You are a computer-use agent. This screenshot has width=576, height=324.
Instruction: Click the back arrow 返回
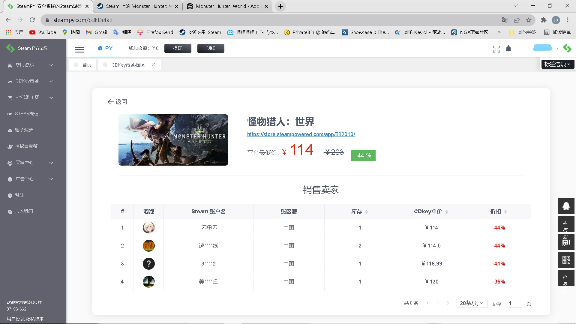117,102
